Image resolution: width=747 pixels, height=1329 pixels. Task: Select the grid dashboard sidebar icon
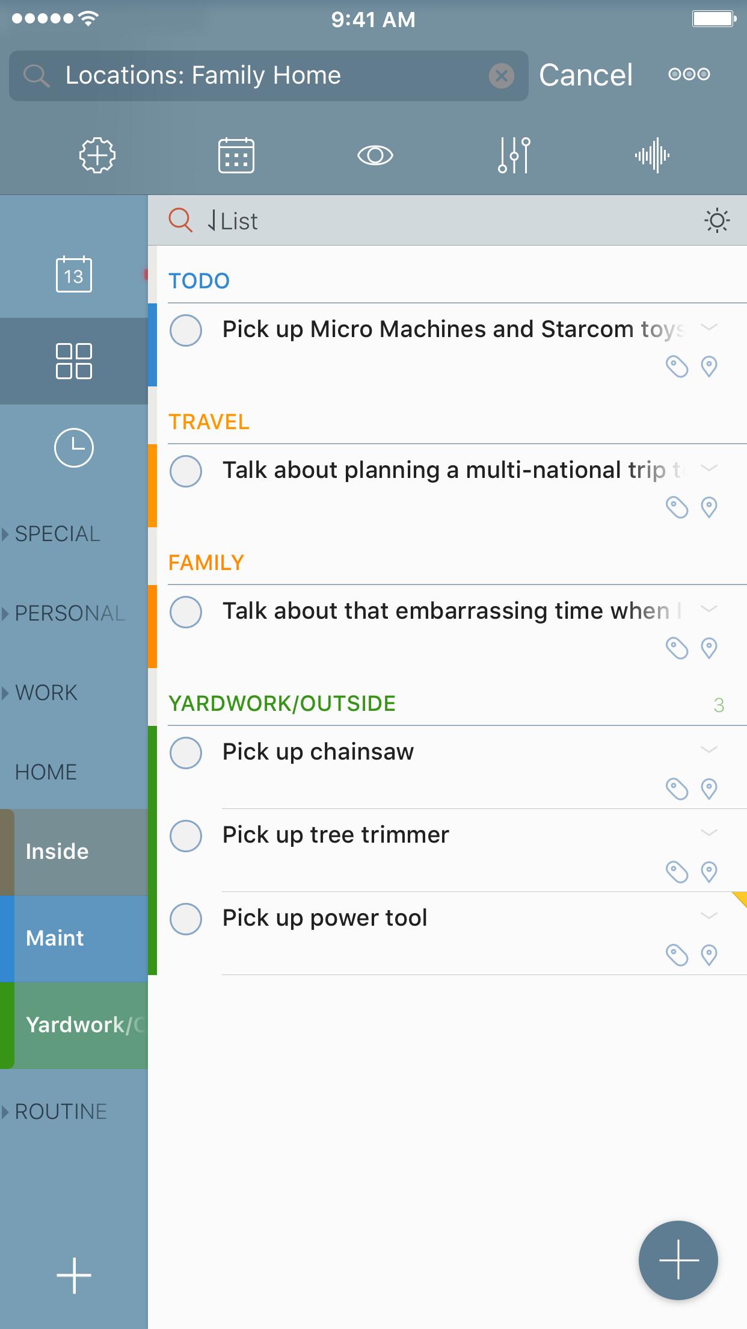(73, 361)
